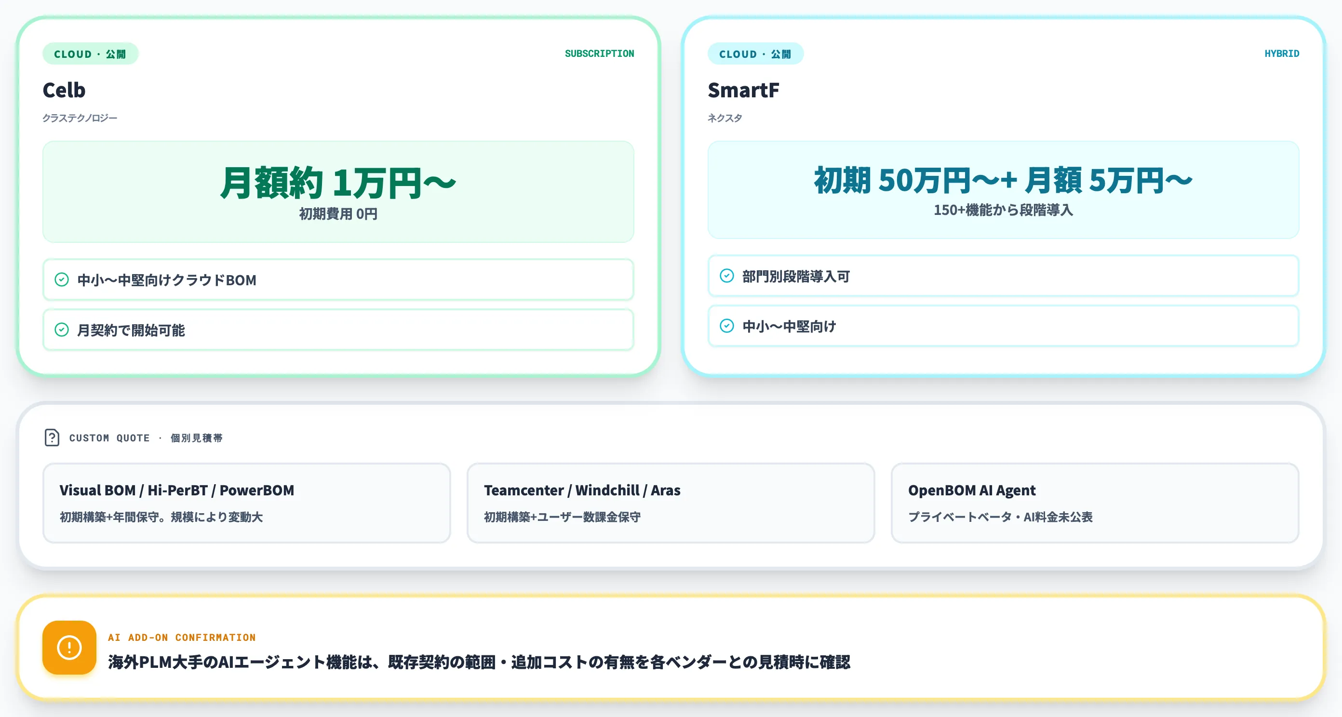Image resolution: width=1342 pixels, height=717 pixels.
Task: Click the クラステクノロジー vendor name
Action: (x=80, y=118)
